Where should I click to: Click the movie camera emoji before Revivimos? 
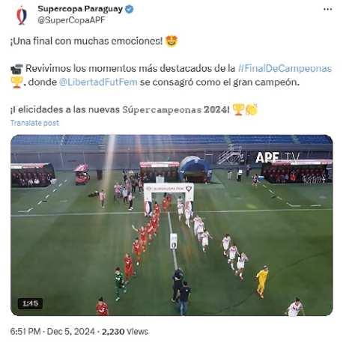16,69
